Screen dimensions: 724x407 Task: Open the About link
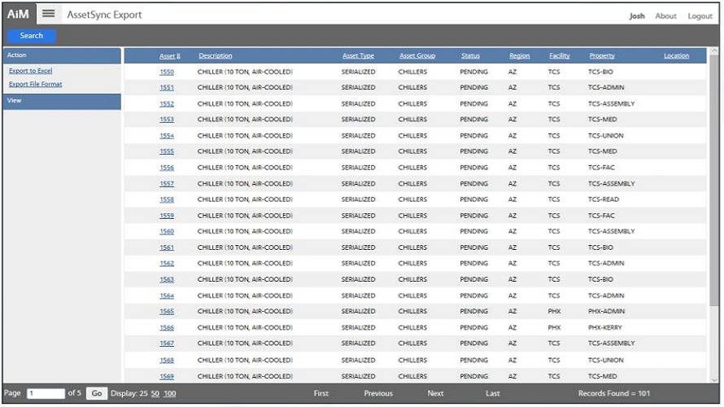pyautogui.click(x=665, y=16)
